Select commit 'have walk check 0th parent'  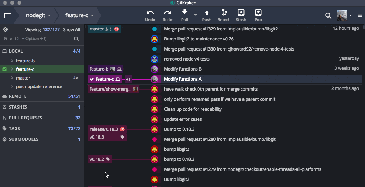(x=211, y=89)
